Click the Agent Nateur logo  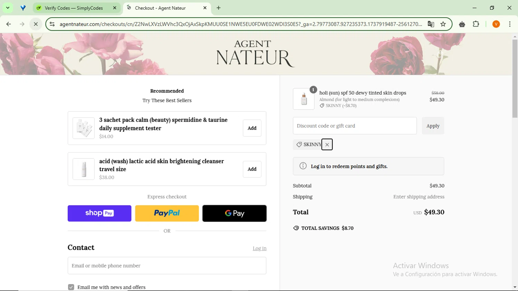255,54
